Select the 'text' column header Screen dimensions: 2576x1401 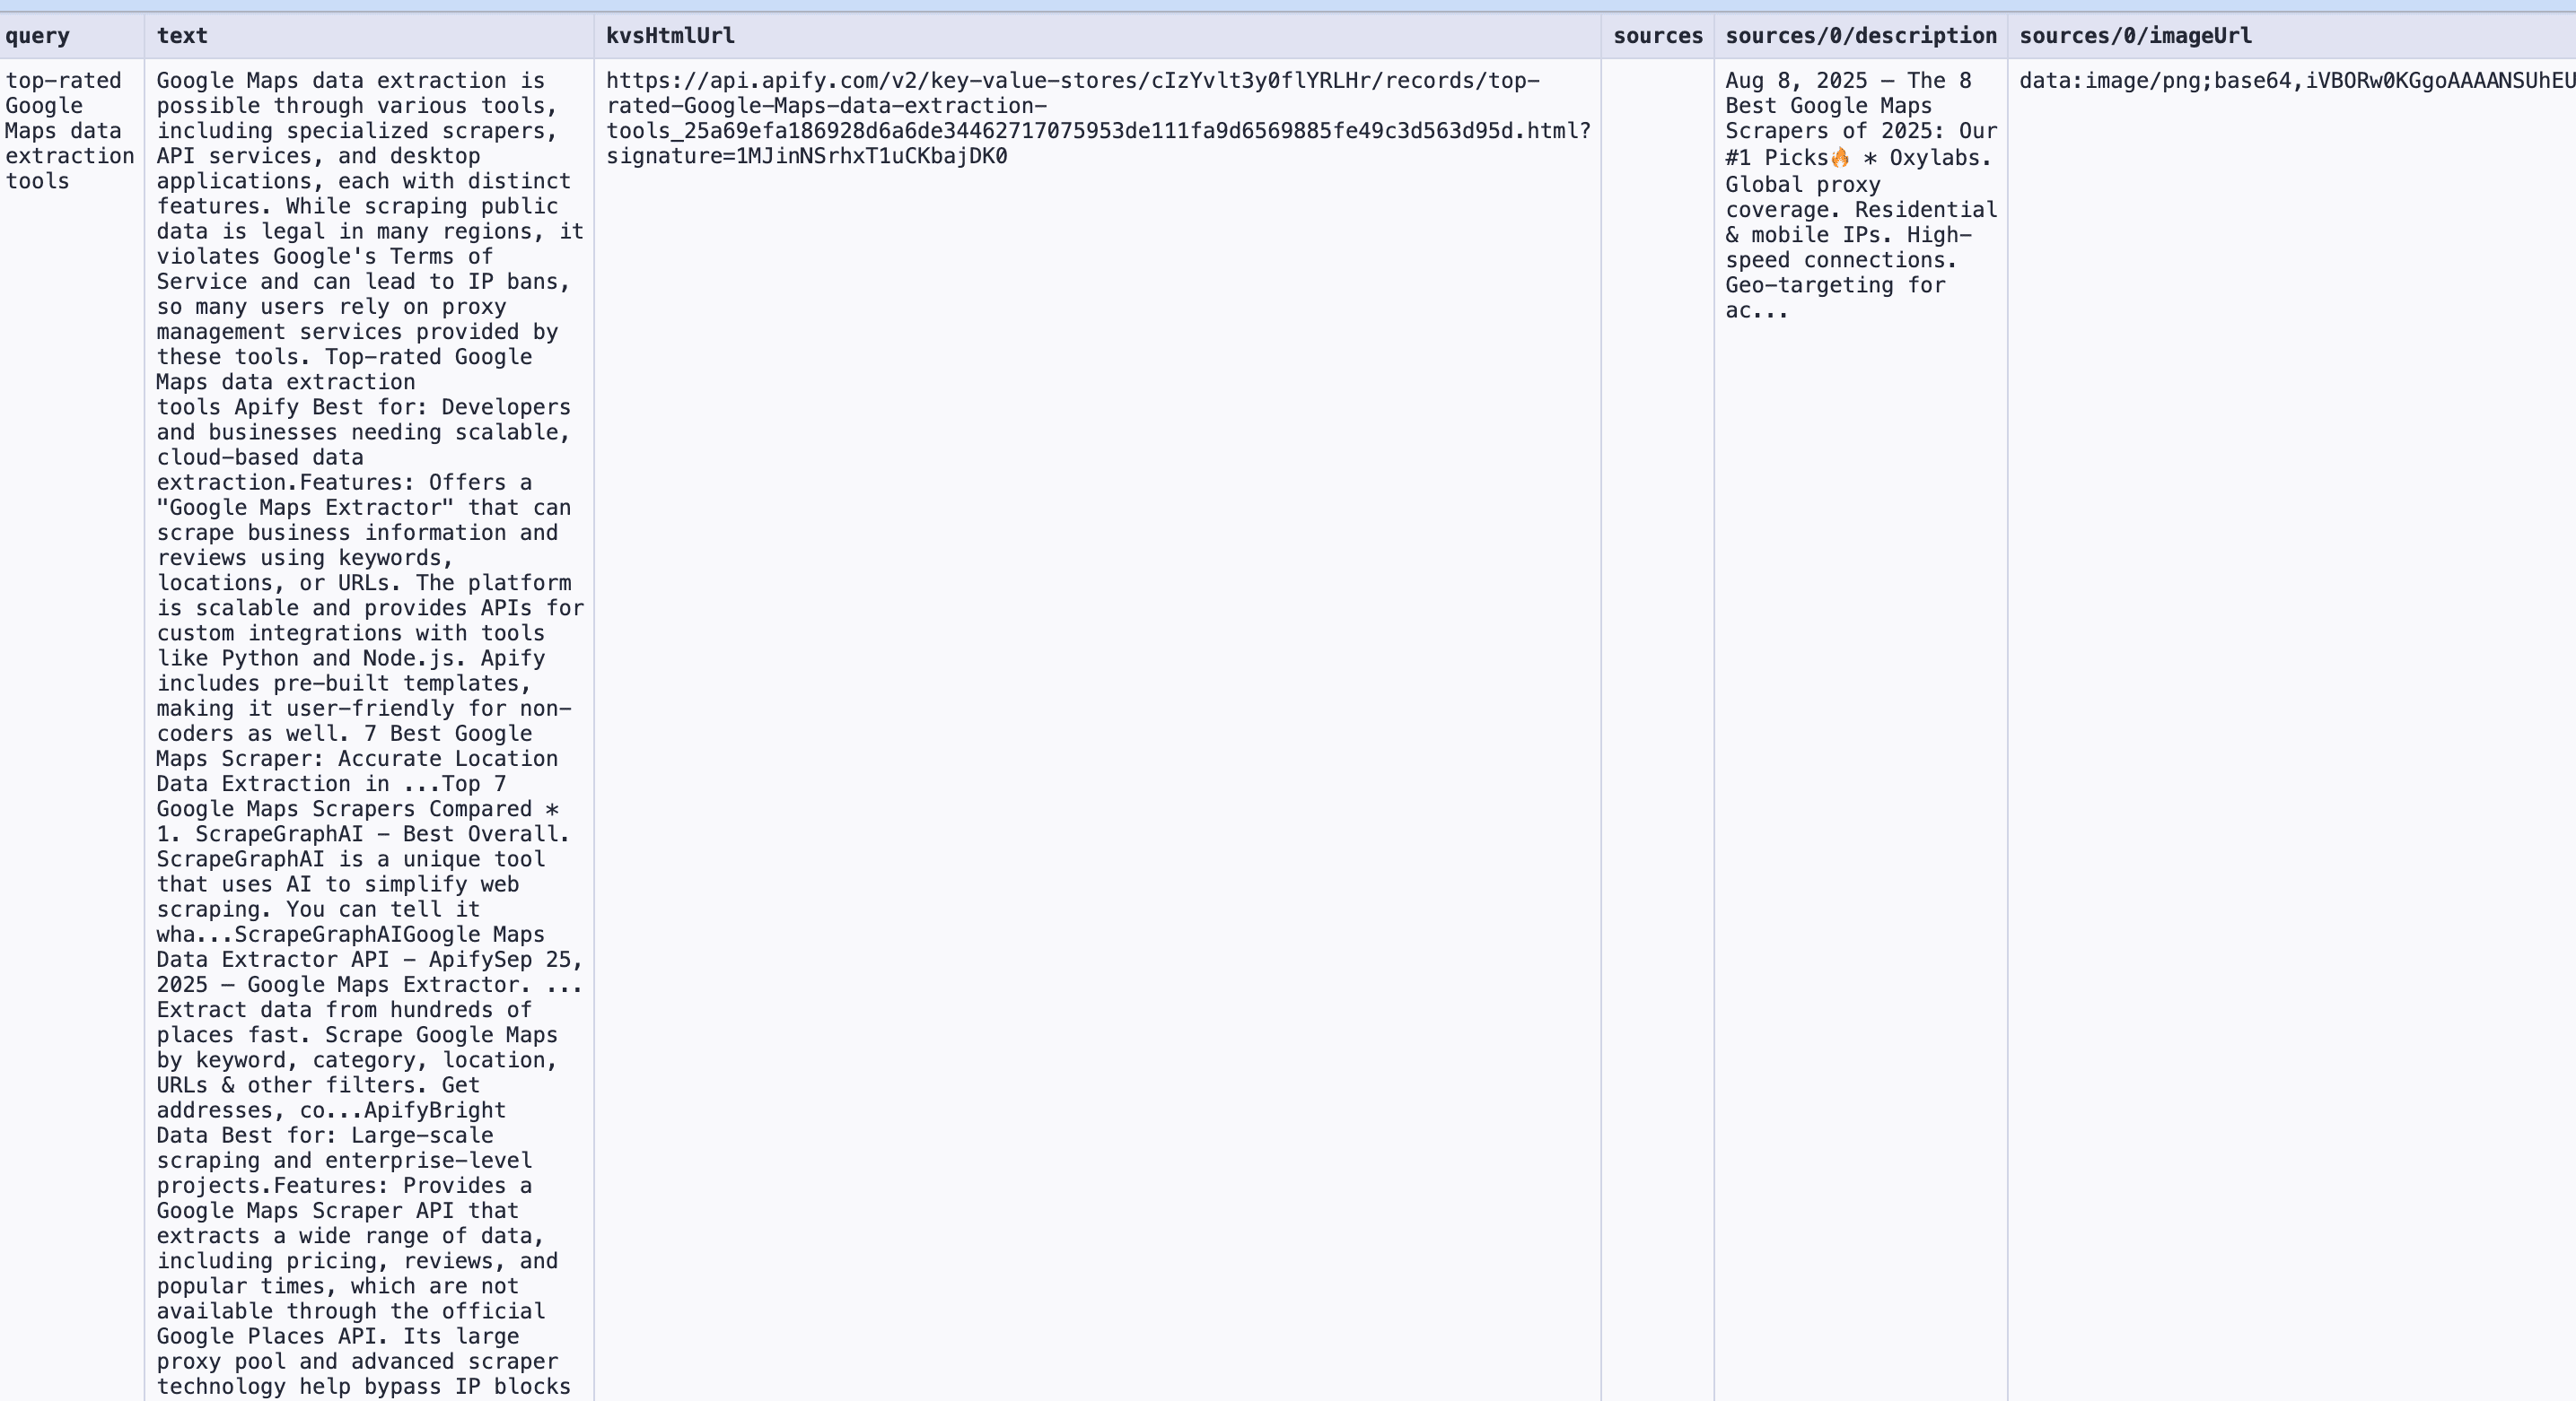pos(182,36)
